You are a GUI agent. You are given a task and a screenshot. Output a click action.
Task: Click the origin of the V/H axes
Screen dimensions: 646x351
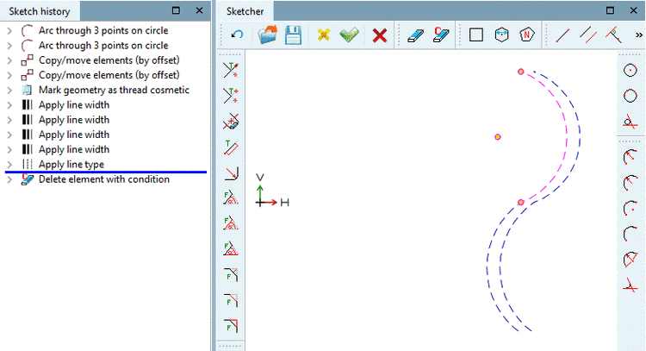(260, 203)
